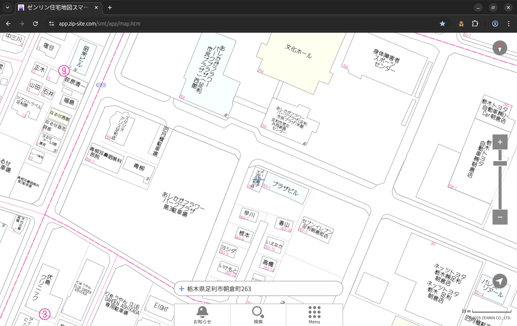
Task: Open a new browser tab
Action: coord(110,8)
